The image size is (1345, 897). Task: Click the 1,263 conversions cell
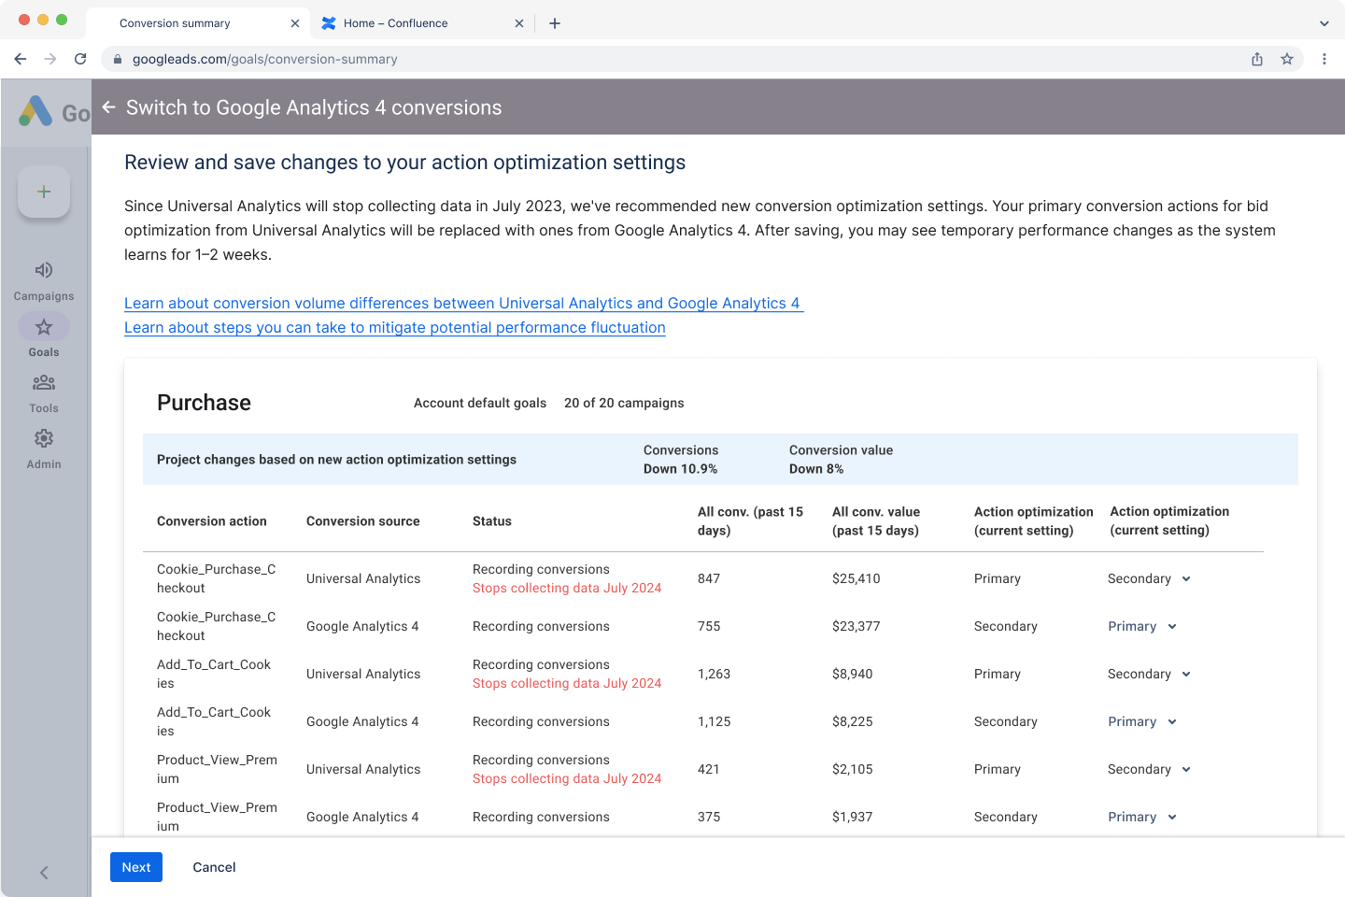pos(715,674)
